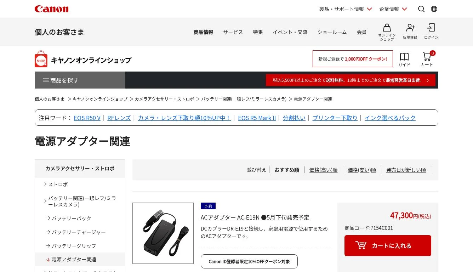Image resolution: width=473 pixels, height=272 pixels.
Task: Click Canon ID登録者限定10%OFFクーポン対象 button
Action: click(x=249, y=261)
